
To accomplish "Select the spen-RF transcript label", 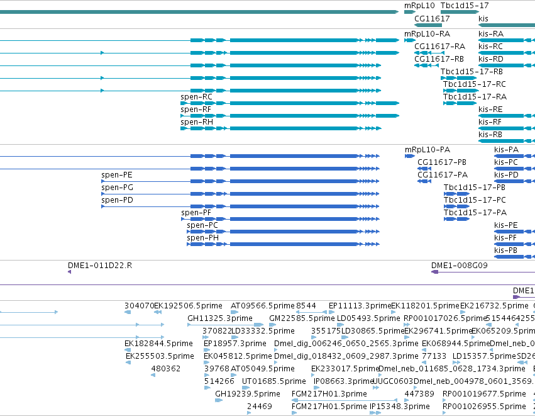I will [196, 110].
